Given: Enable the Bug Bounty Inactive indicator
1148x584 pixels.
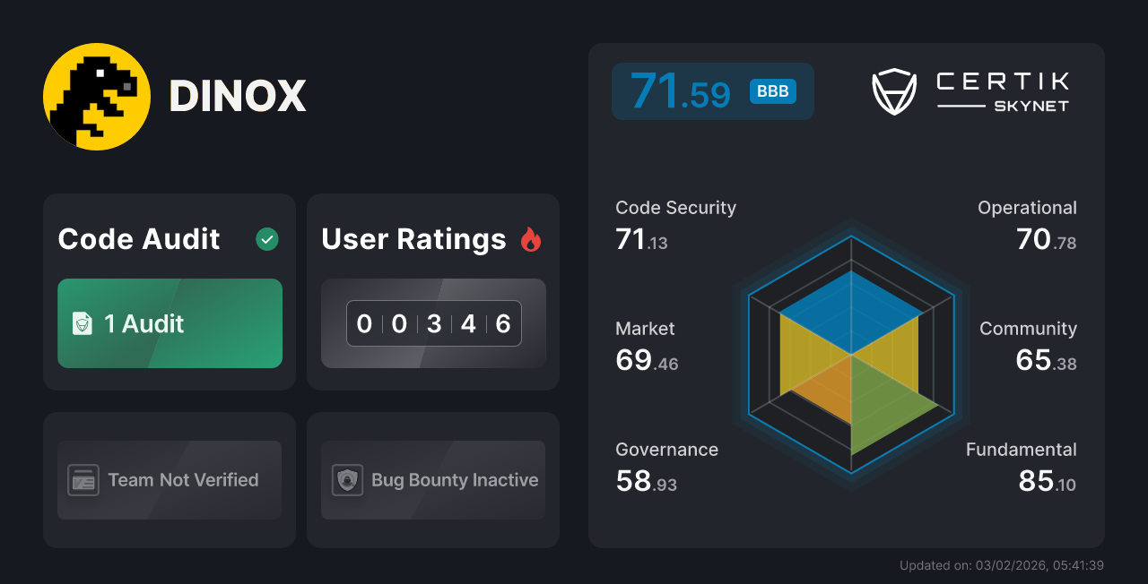Looking at the screenshot, I should coord(432,480).
